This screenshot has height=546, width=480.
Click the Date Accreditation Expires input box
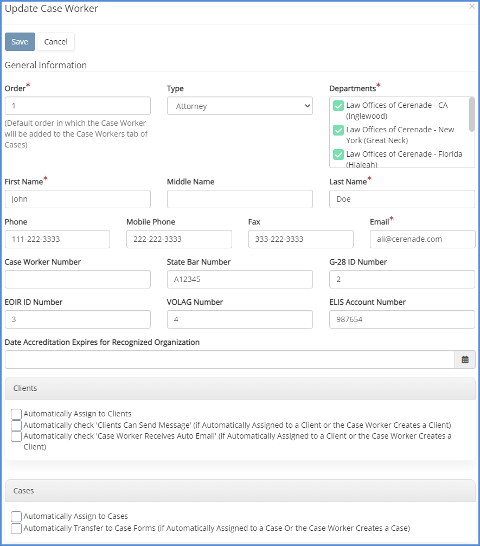pos(229,359)
